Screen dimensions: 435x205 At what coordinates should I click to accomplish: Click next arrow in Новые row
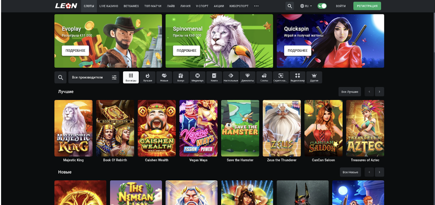(379, 172)
